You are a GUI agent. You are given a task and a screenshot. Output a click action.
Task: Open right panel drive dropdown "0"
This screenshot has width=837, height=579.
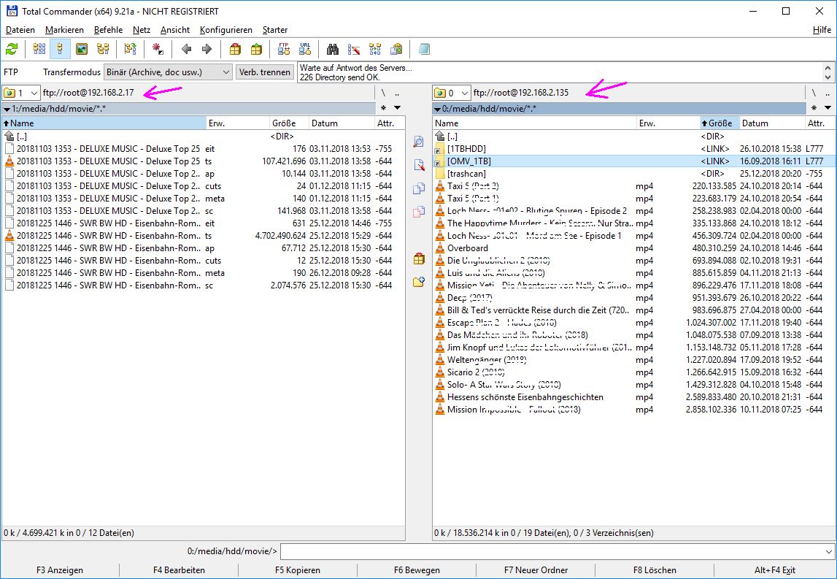pos(452,93)
